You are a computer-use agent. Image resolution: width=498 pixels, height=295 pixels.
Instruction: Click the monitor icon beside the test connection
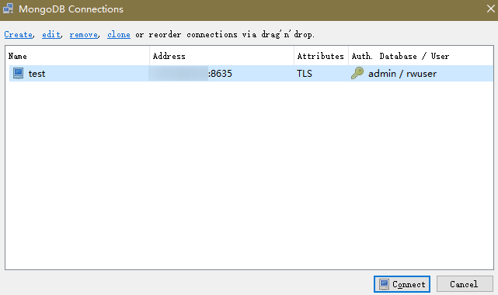point(18,73)
